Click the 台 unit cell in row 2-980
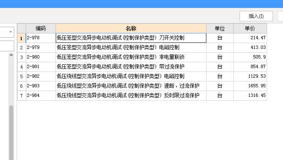 coord(220,57)
